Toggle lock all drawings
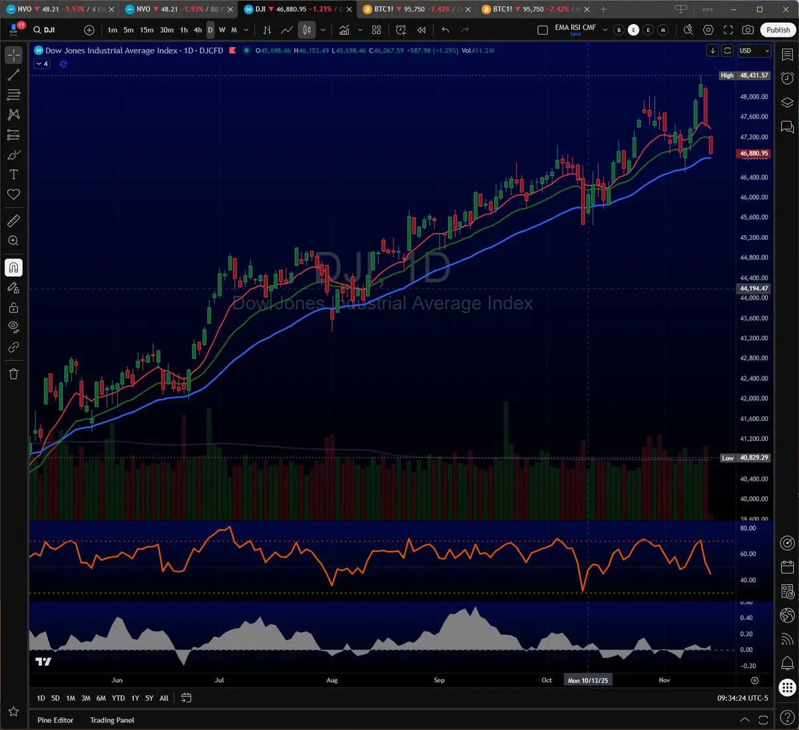The image size is (799, 730). (x=13, y=308)
